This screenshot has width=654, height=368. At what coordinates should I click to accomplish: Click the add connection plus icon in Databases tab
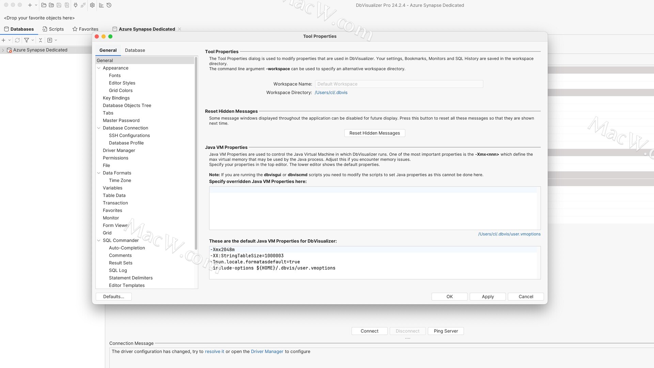[x=3, y=40]
